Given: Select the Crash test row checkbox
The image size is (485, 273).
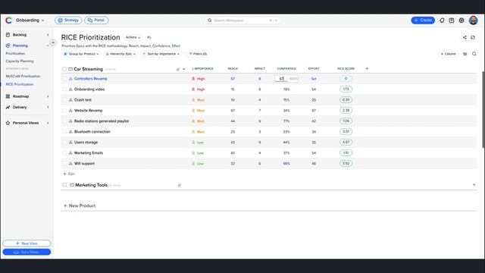Looking at the screenshot, I should (64, 100).
